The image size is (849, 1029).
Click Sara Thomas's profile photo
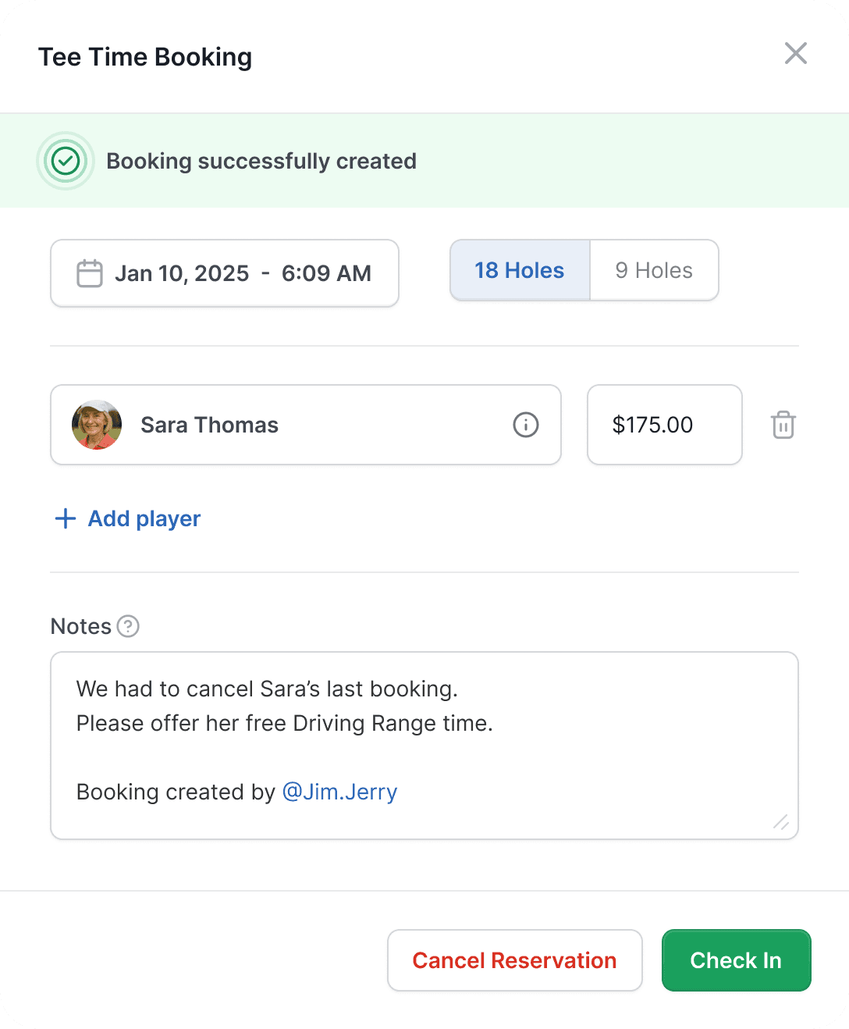96,425
